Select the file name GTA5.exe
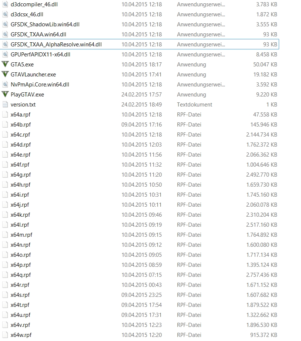The height and width of the screenshot is (341, 301). pyautogui.click(x=22, y=65)
